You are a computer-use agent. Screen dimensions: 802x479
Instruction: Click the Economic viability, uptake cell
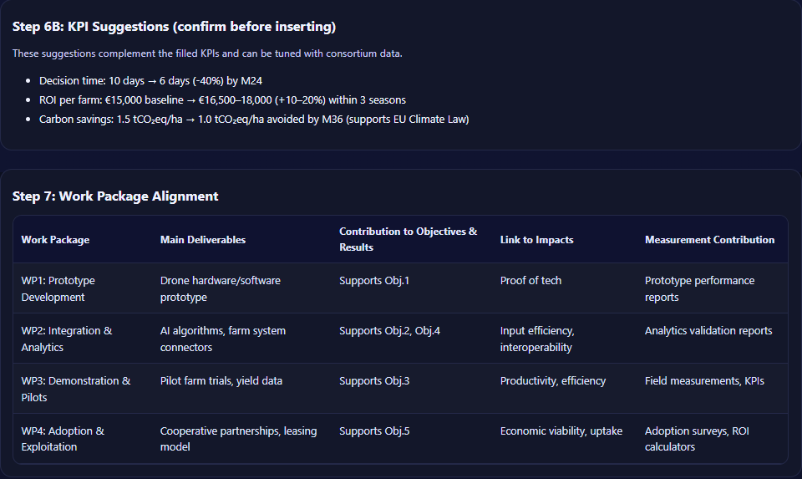coord(561,431)
